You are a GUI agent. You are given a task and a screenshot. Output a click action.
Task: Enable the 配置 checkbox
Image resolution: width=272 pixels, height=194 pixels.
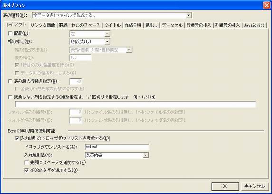click(x=10, y=34)
